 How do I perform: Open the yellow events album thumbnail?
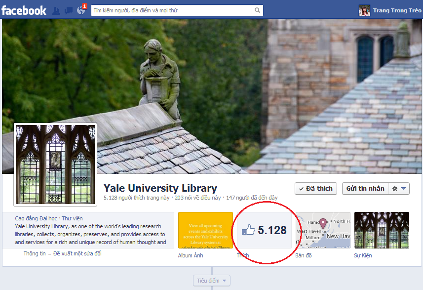tap(205, 230)
